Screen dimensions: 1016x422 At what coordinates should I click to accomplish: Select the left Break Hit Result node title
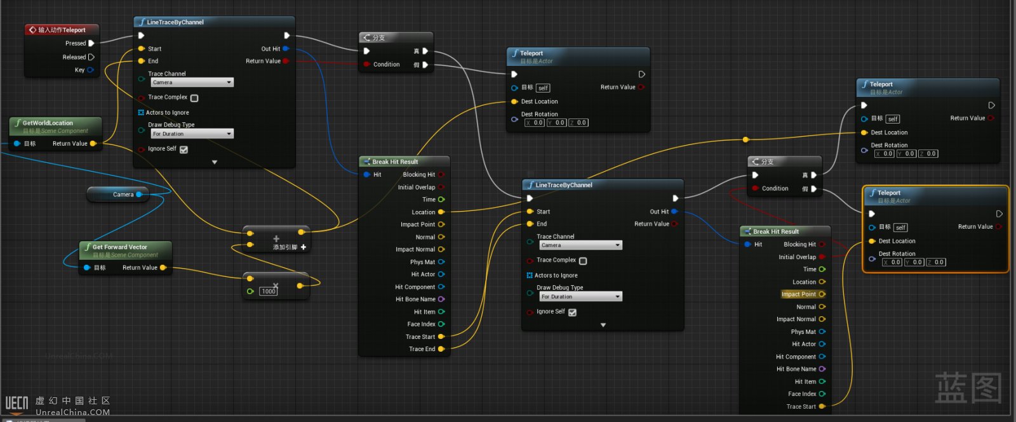[395, 162]
